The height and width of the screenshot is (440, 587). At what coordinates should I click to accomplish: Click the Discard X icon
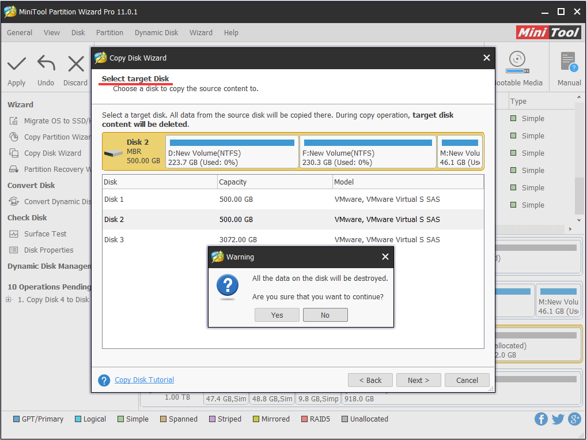76,63
